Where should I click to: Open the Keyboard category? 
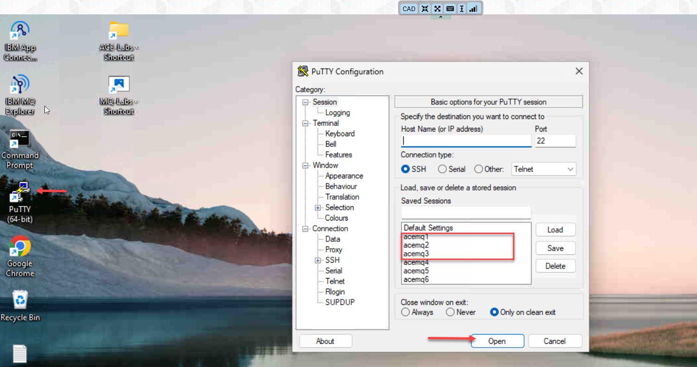click(x=340, y=133)
